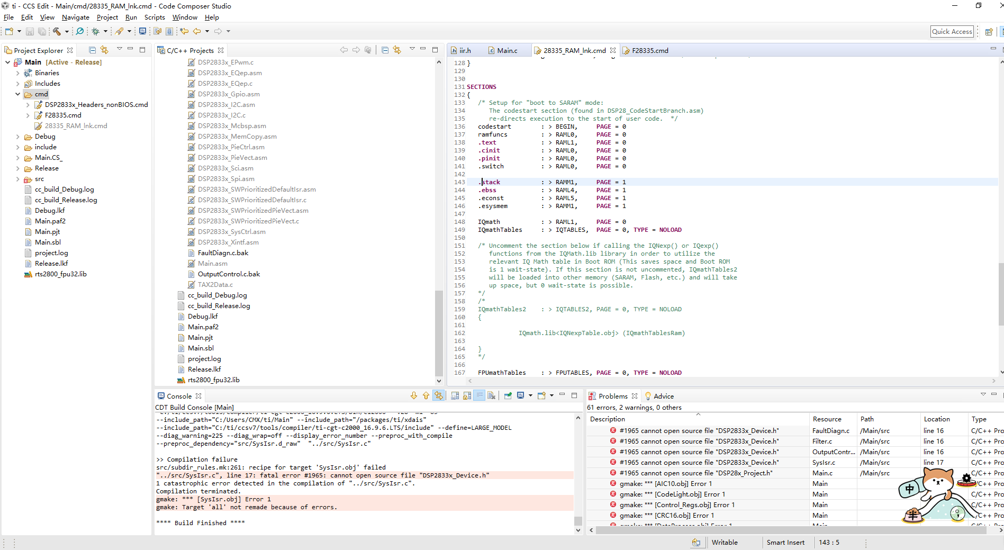Open the Project menu
This screenshot has width=1004, height=550.
pos(107,17)
